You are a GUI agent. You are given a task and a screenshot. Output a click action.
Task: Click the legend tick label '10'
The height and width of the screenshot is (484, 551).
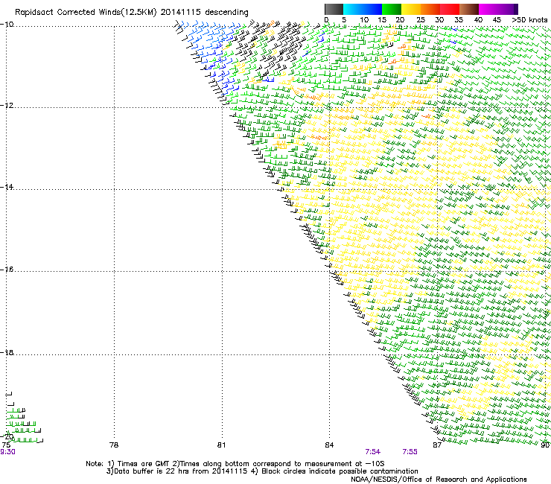click(364, 19)
